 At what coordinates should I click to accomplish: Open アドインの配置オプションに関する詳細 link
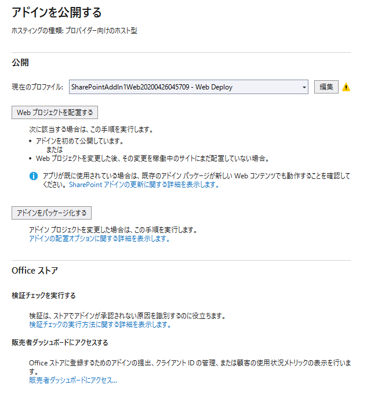coord(100,238)
